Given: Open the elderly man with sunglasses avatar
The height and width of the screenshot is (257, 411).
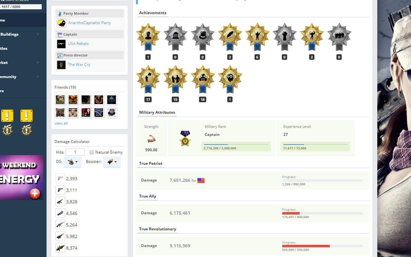Looking at the screenshot, I should (x=73, y=112).
